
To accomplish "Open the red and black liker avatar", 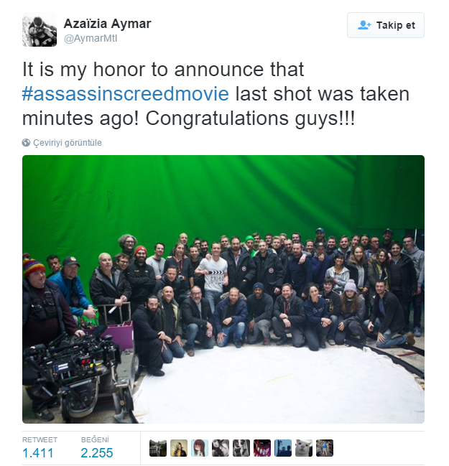I will [x=262, y=448].
